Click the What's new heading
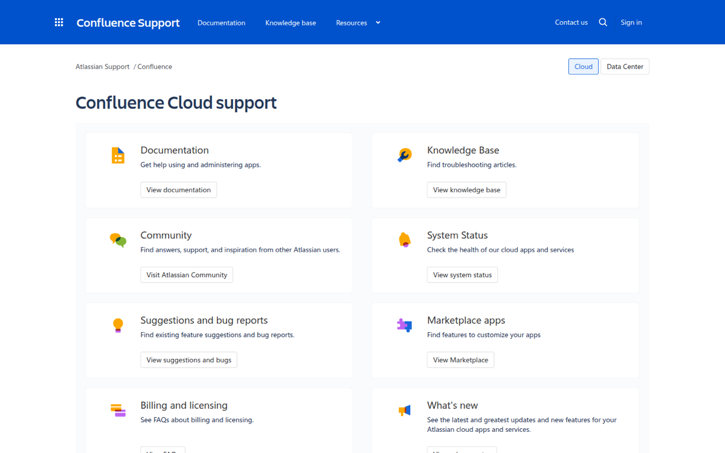725x453 pixels. tap(453, 406)
